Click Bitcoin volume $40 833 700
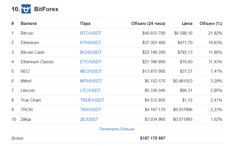 click(154, 33)
